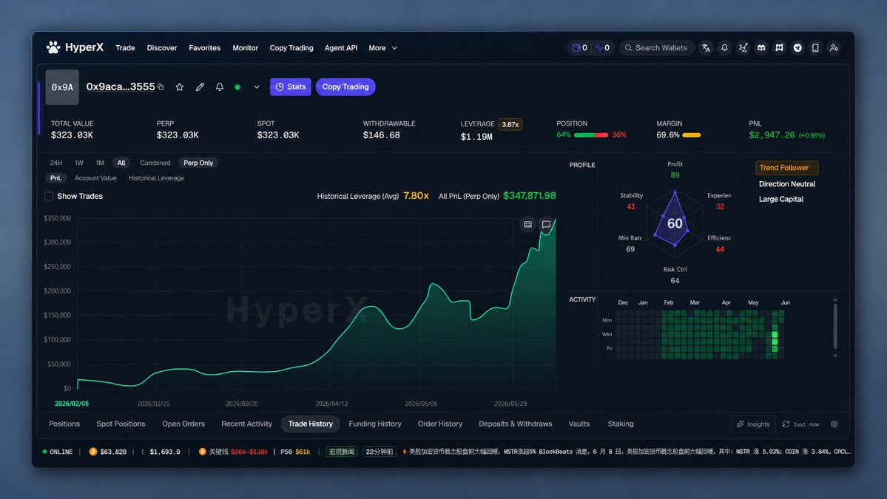Open Favorites in the nav bar

coord(205,48)
